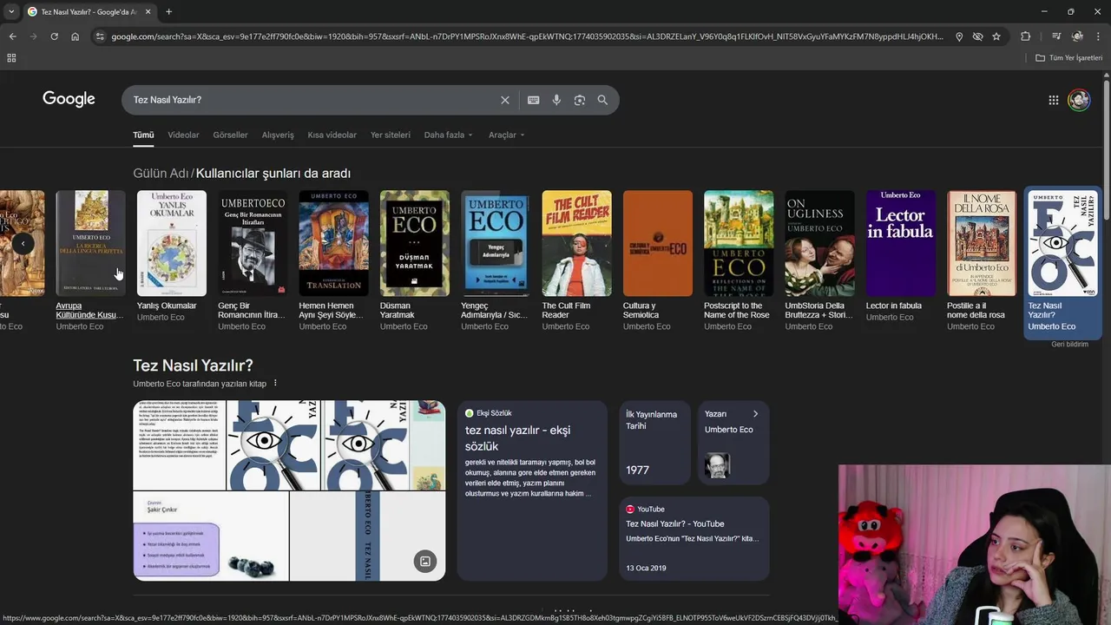
Task: Click the Gülün Adı breadcrumb link
Action: (161, 174)
